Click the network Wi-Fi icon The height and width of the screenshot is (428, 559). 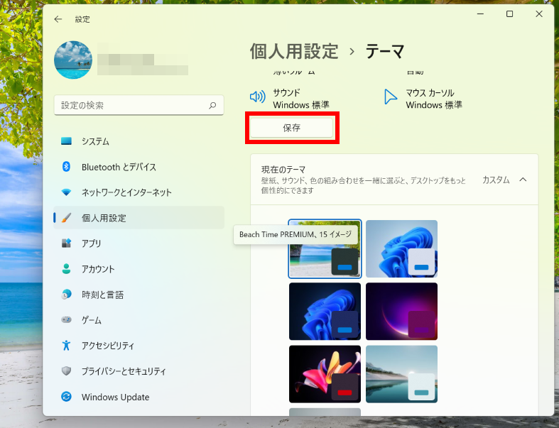66,192
